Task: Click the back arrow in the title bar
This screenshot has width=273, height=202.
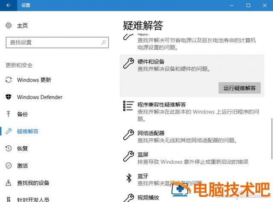Action: point(9,6)
